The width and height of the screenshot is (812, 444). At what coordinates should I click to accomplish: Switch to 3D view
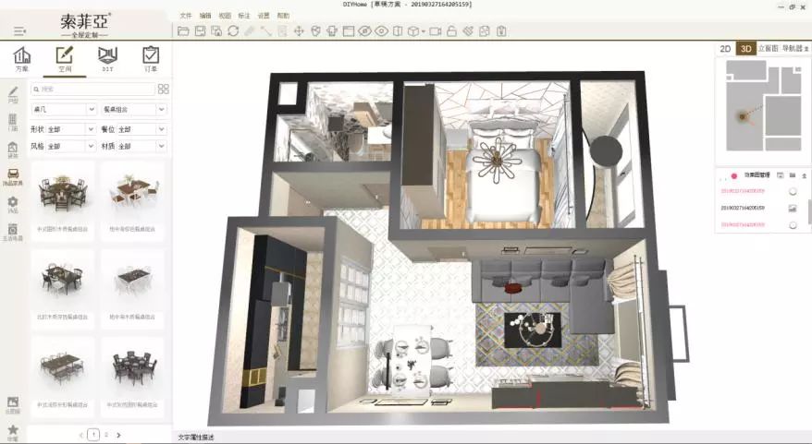(x=745, y=49)
